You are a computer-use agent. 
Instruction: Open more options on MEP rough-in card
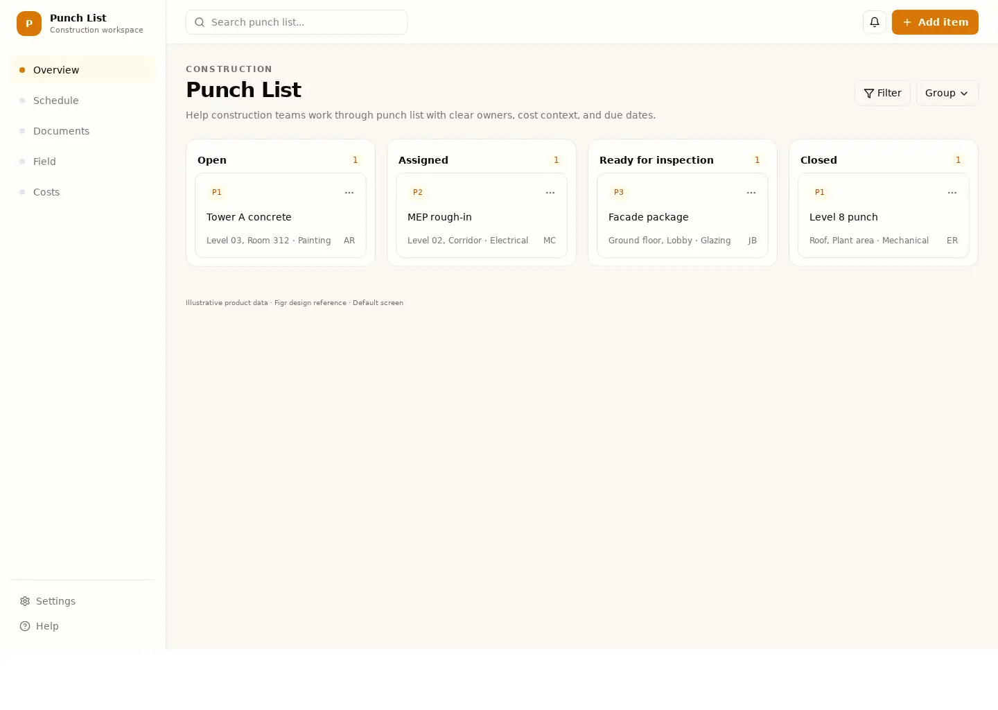click(x=550, y=193)
